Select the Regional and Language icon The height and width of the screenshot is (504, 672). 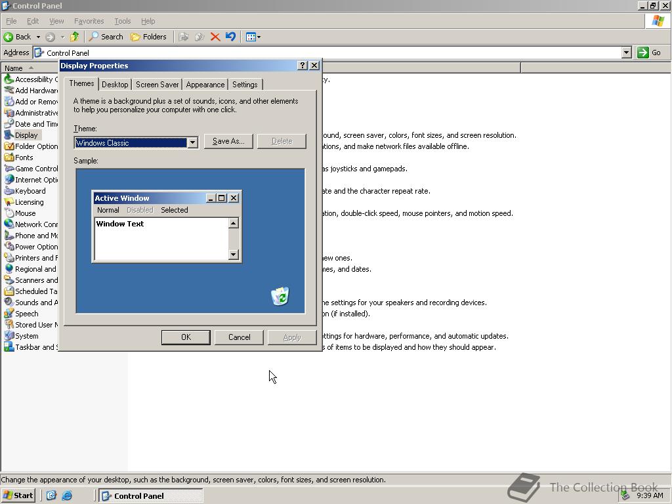(9, 268)
